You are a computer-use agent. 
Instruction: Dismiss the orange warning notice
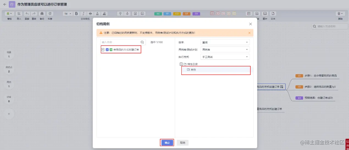point(250,33)
